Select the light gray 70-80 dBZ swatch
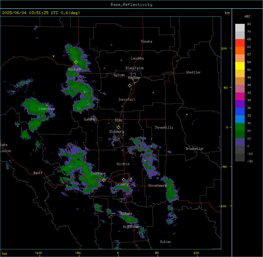The image size is (263, 257). pyautogui.click(x=240, y=28)
